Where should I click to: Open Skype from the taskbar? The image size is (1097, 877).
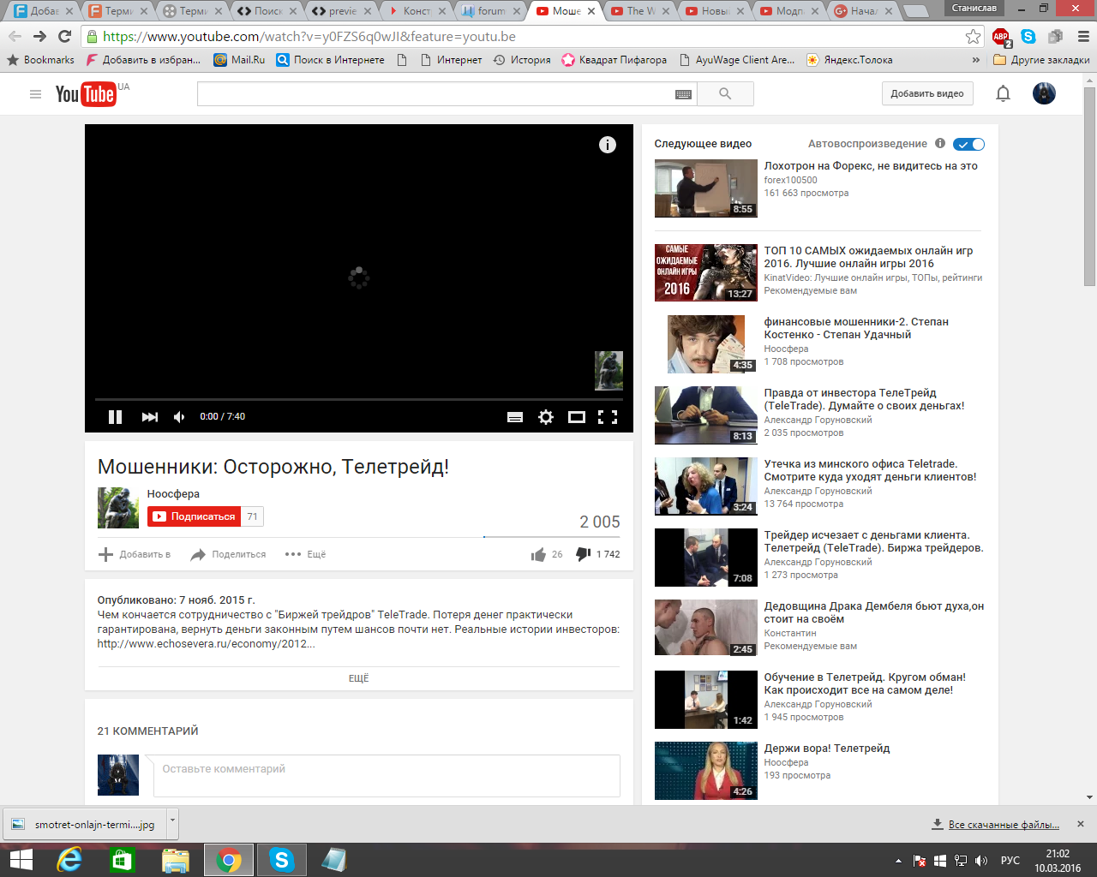click(281, 860)
